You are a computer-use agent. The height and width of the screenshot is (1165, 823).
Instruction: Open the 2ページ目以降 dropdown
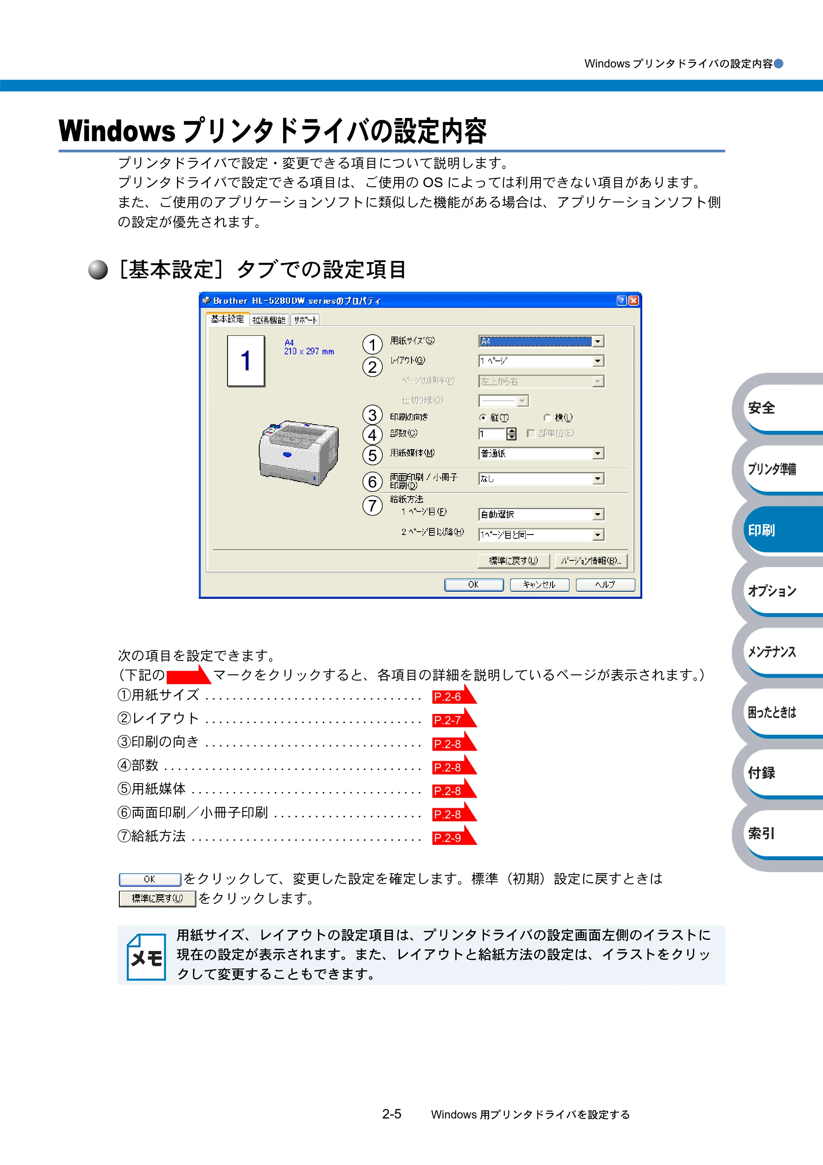click(x=541, y=535)
